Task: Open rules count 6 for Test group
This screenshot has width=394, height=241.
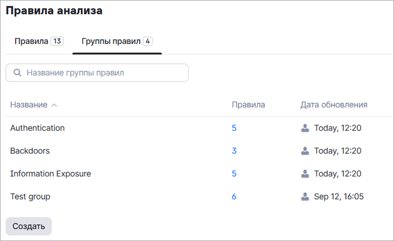Action: (x=234, y=196)
